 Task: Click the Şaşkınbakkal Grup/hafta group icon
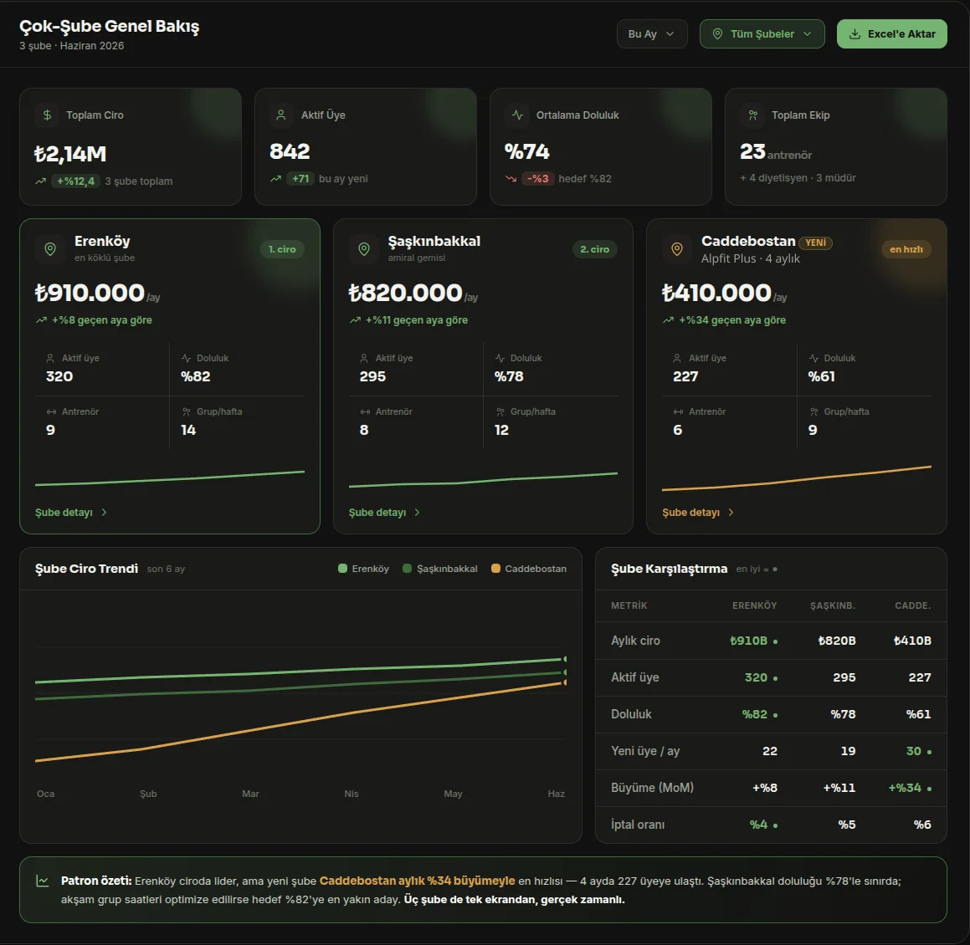(500, 411)
